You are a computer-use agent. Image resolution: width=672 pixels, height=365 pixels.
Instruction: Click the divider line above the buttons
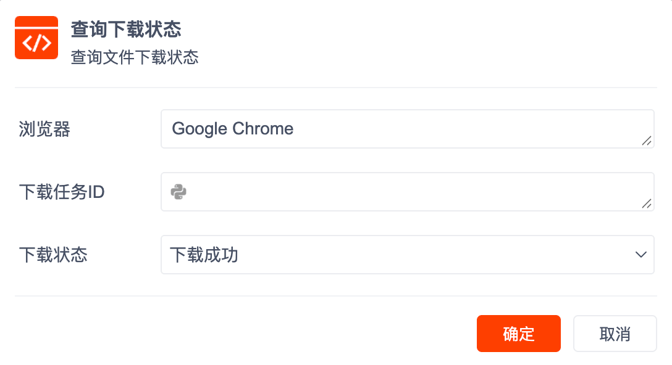pos(336,296)
